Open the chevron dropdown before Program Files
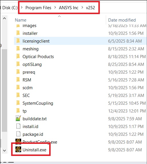 tap(22, 7)
